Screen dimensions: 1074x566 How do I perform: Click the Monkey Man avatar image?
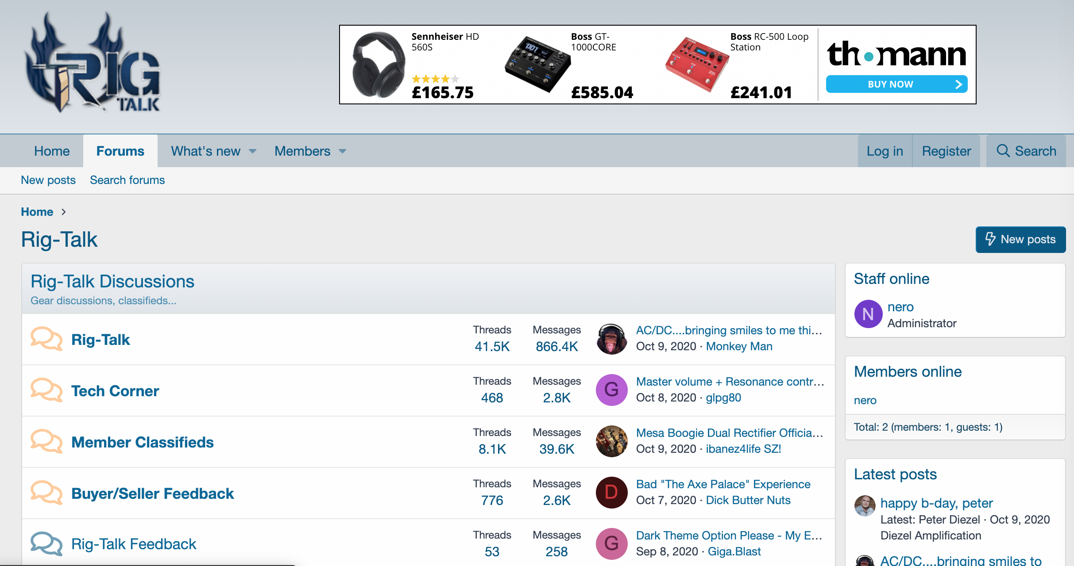click(611, 339)
